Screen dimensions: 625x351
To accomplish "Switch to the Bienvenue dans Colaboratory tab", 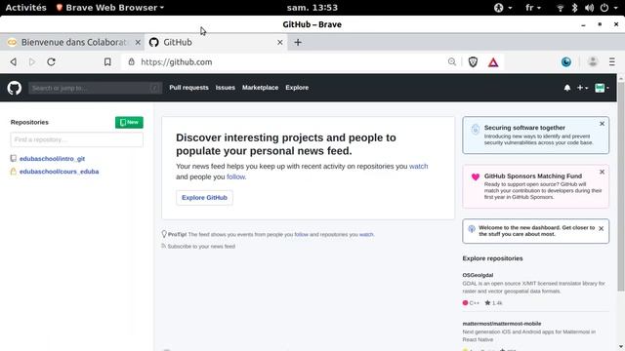I will [71, 42].
